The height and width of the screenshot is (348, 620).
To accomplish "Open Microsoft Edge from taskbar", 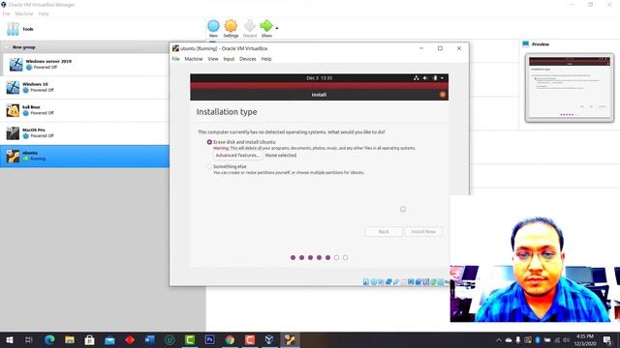I will tap(49, 339).
